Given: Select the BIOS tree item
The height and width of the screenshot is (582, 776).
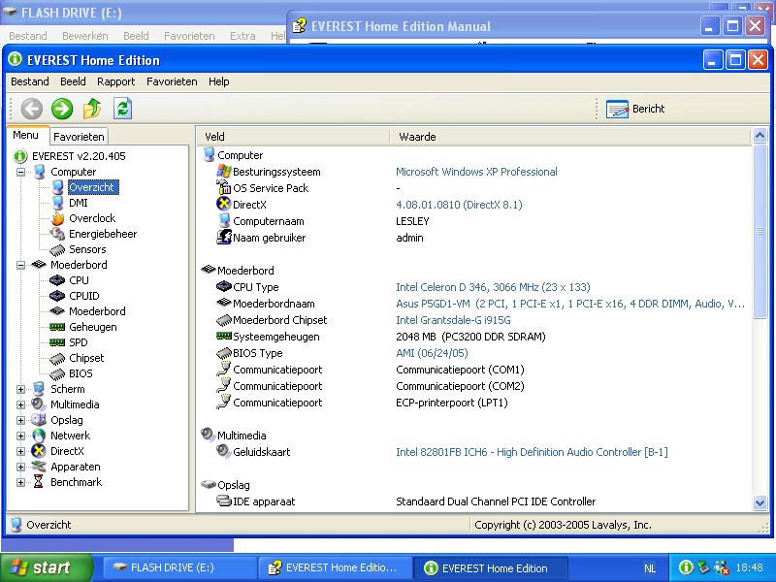Looking at the screenshot, I should (81, 373).
